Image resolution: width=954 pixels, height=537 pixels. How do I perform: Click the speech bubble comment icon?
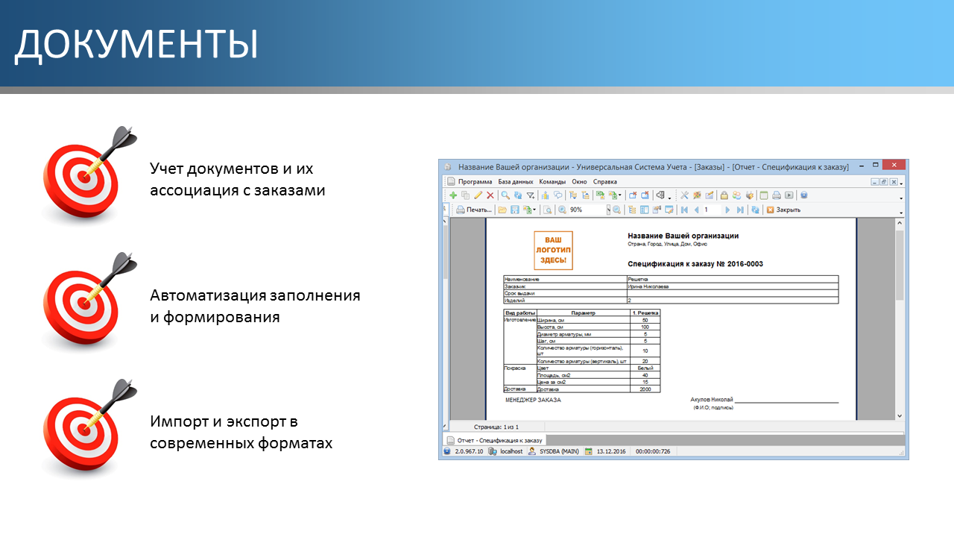[x=558, y=195]
